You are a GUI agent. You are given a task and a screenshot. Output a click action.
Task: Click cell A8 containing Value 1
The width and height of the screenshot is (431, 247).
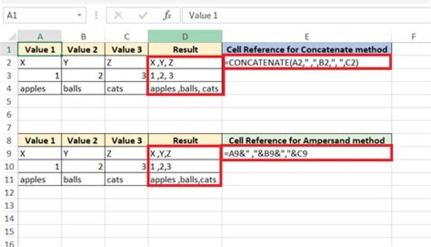coord(40,140)
